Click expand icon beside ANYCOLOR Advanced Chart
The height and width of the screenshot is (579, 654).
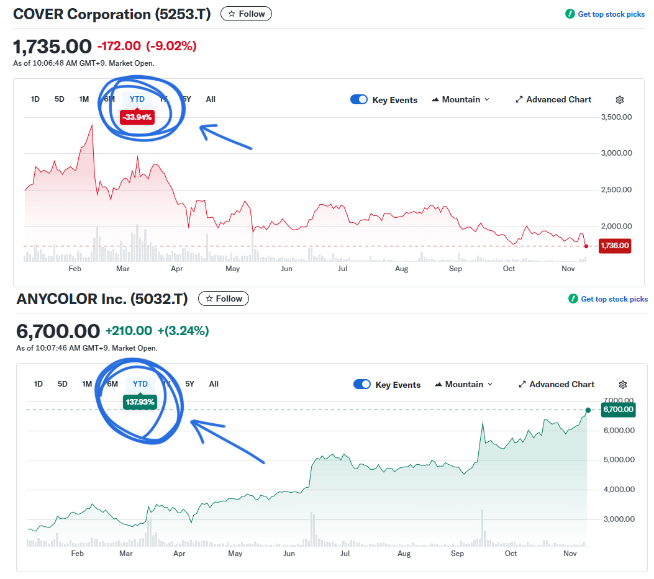[x=522, y=384]
